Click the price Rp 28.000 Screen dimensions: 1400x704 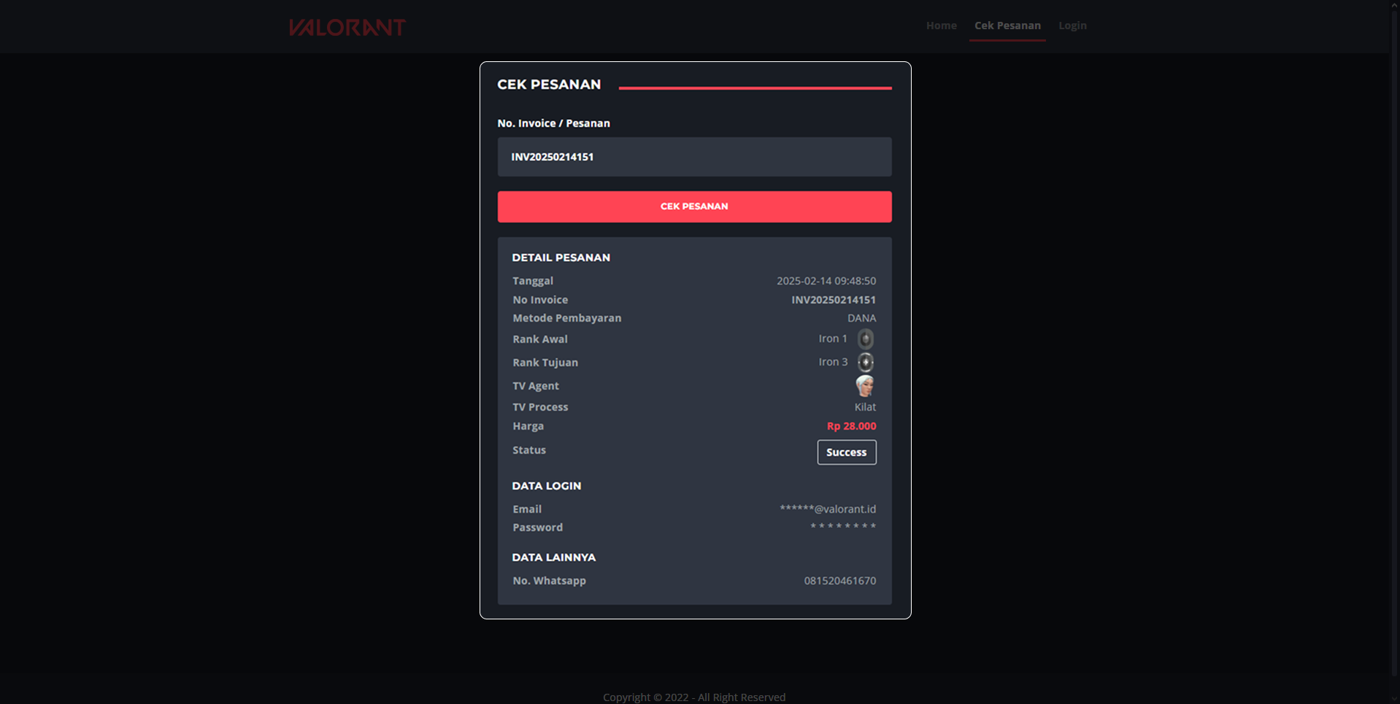(851, 426)
